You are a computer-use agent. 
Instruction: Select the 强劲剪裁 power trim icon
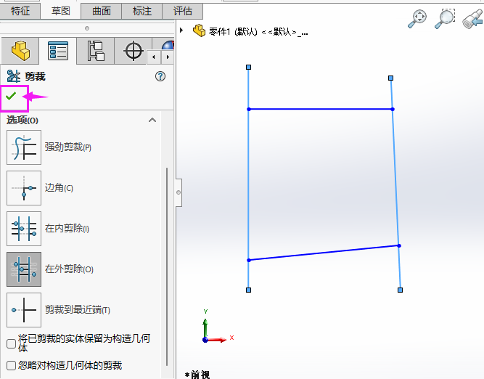24,147
